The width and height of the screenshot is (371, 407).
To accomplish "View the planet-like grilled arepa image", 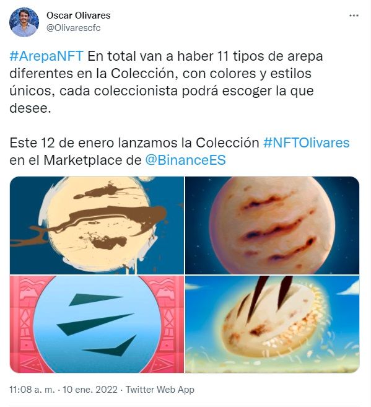I will tap(272, 225).
